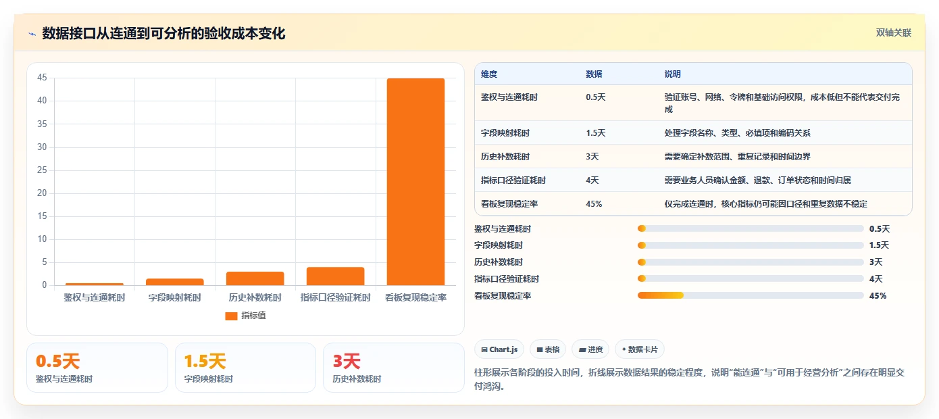Click the 指标口径验证耗时 bar in the chart
Image resolution: width=939 pixels, height=419 pixels.
[x=335, y=276]
